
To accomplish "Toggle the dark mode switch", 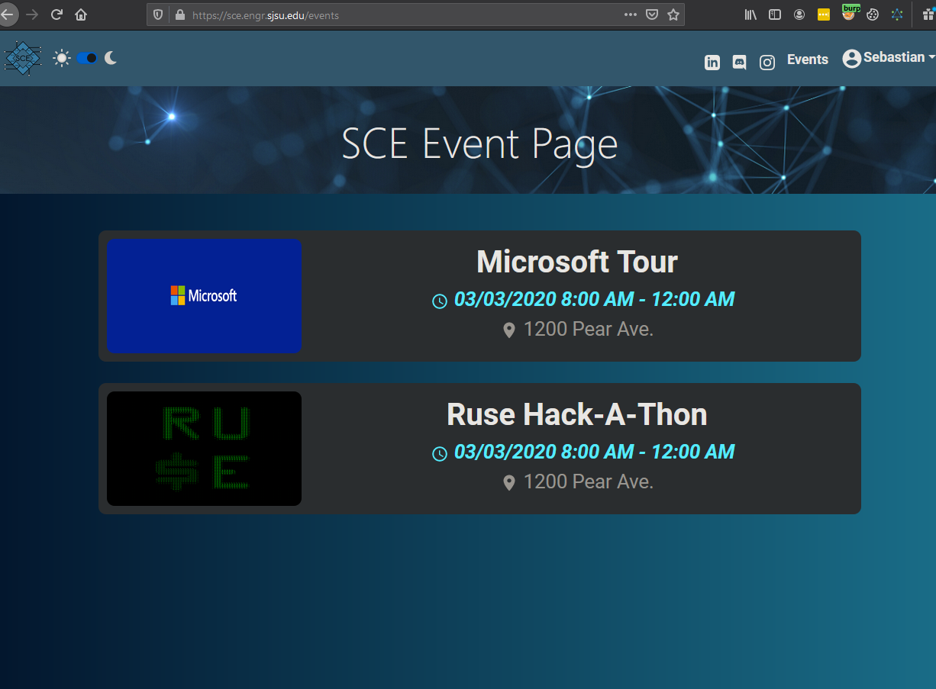I will pos(86,58).
